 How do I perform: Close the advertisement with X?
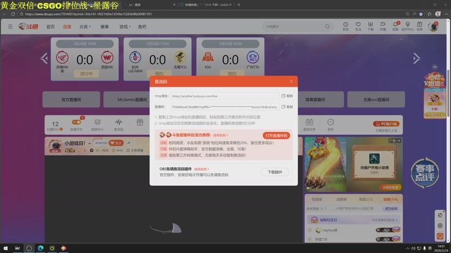[x=399, y=141]
